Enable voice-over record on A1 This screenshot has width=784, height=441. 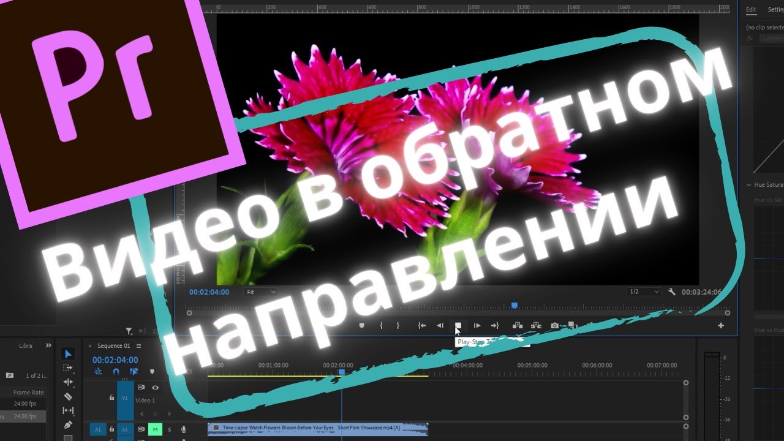[183, 430]
